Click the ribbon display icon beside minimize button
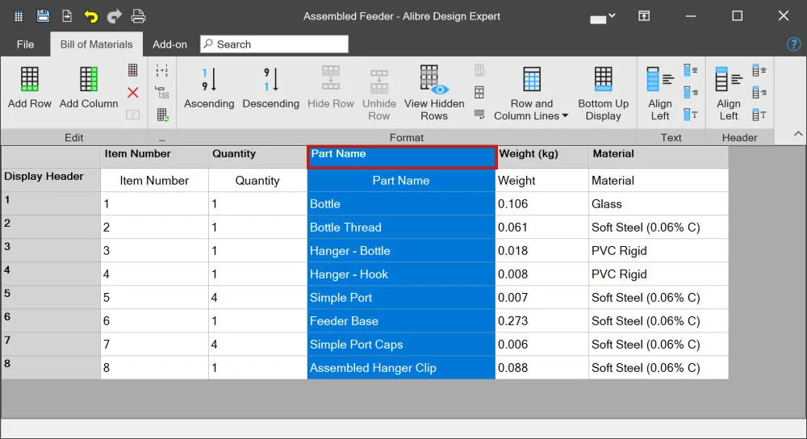 644,16
